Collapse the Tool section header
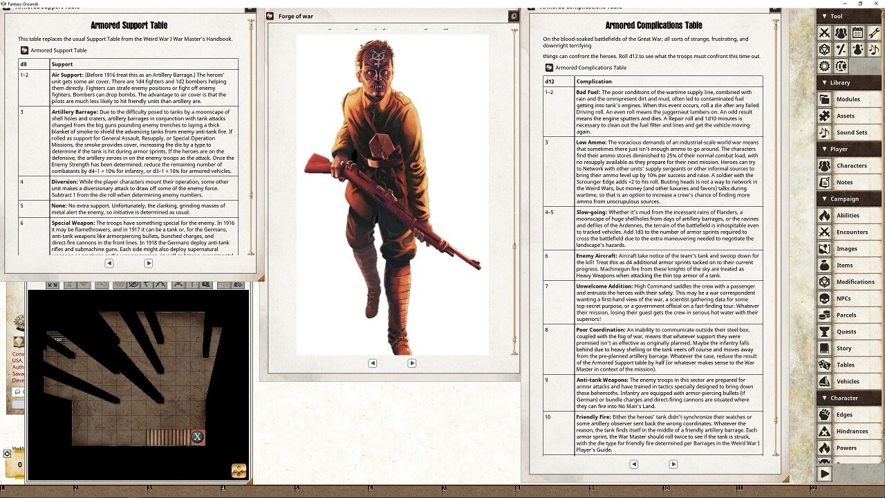The width and height of the screenshot is (885, 498). pos(824,16)
